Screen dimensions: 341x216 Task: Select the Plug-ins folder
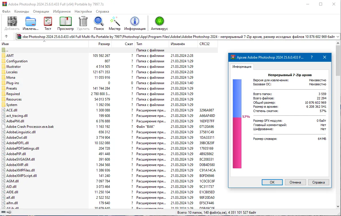click(13, 83)
